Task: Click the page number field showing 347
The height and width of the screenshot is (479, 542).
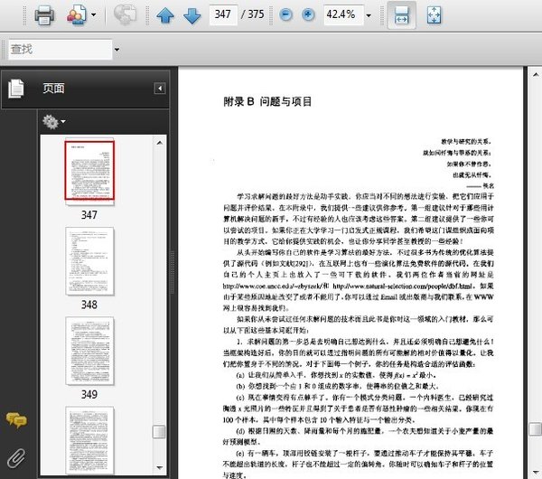Action: [221, 15]
